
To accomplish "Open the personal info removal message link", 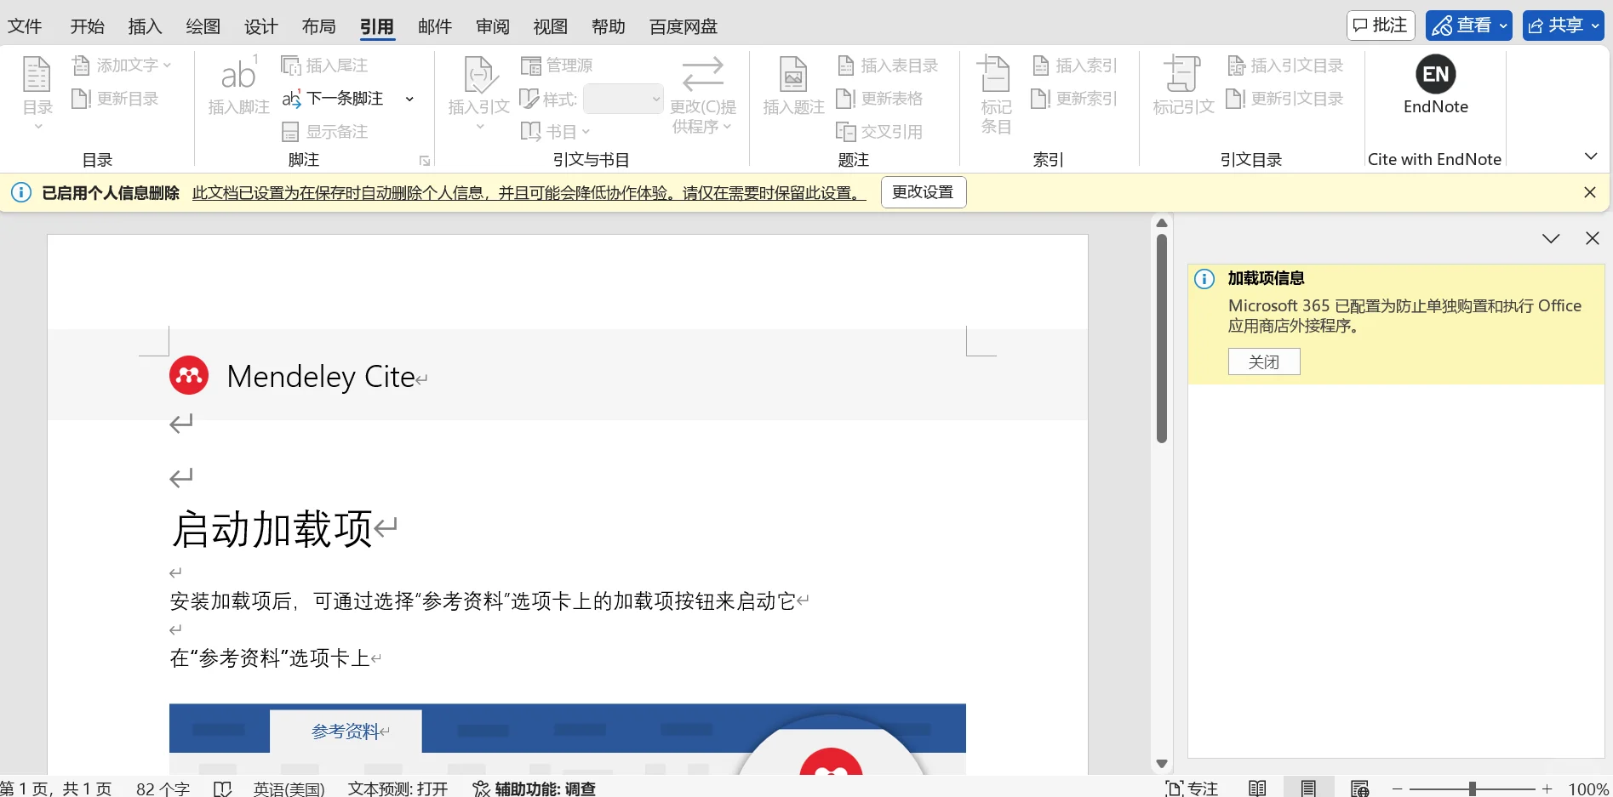I will pyautogui.click(x=529, y=193).
